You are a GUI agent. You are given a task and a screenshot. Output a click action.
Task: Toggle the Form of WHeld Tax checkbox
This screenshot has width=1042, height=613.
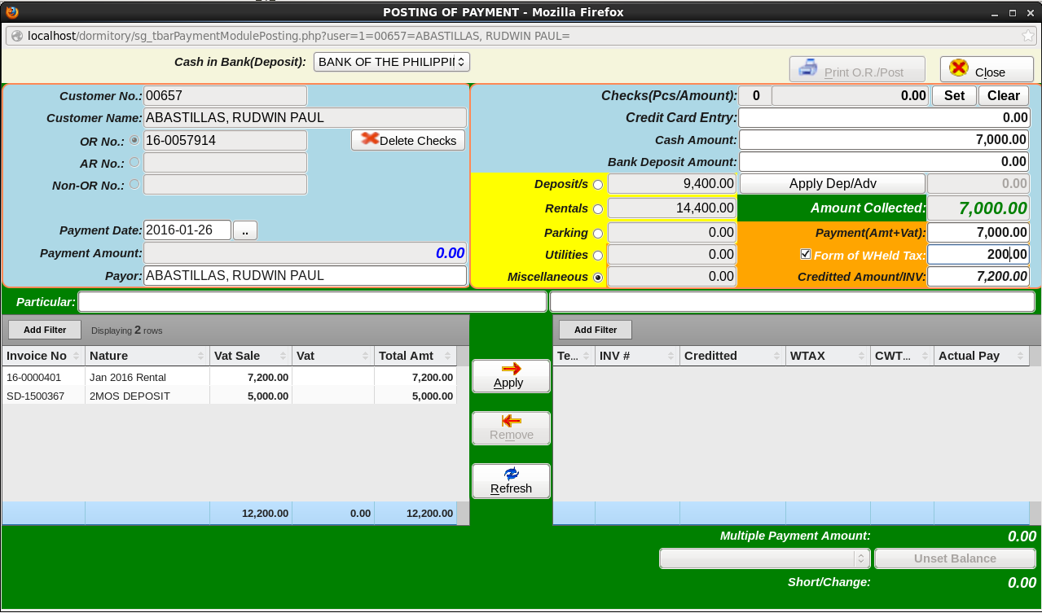806,255
